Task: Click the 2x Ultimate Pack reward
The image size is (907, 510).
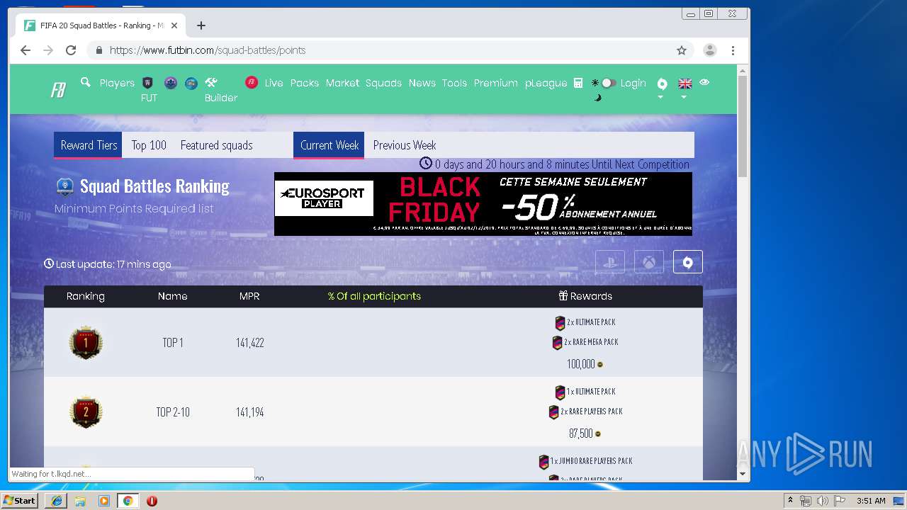Action: point(585,322)
